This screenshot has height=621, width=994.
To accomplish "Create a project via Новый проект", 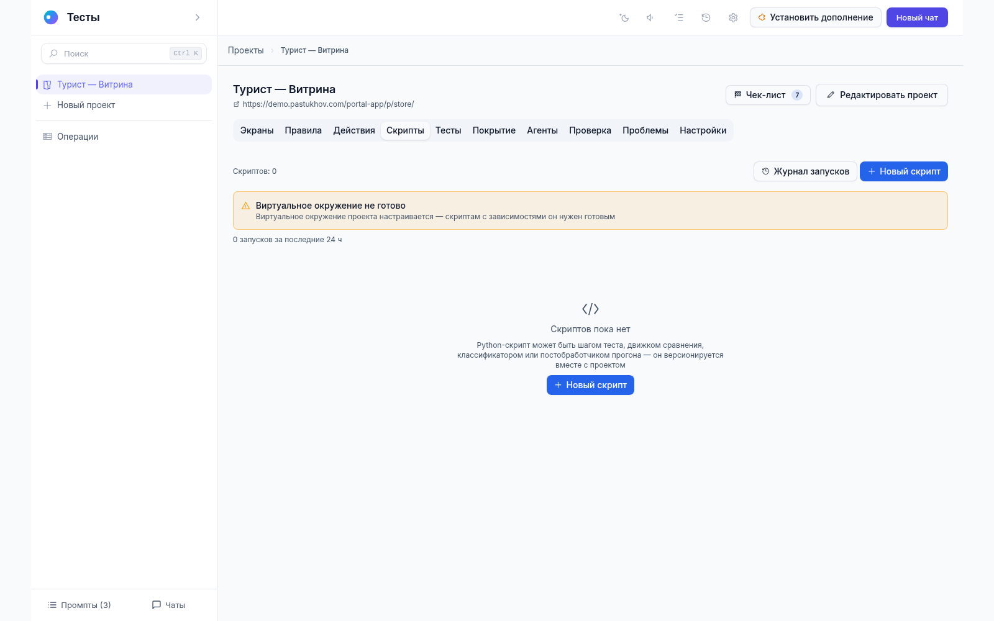I will pyautogui.click(x=124, y=105).
